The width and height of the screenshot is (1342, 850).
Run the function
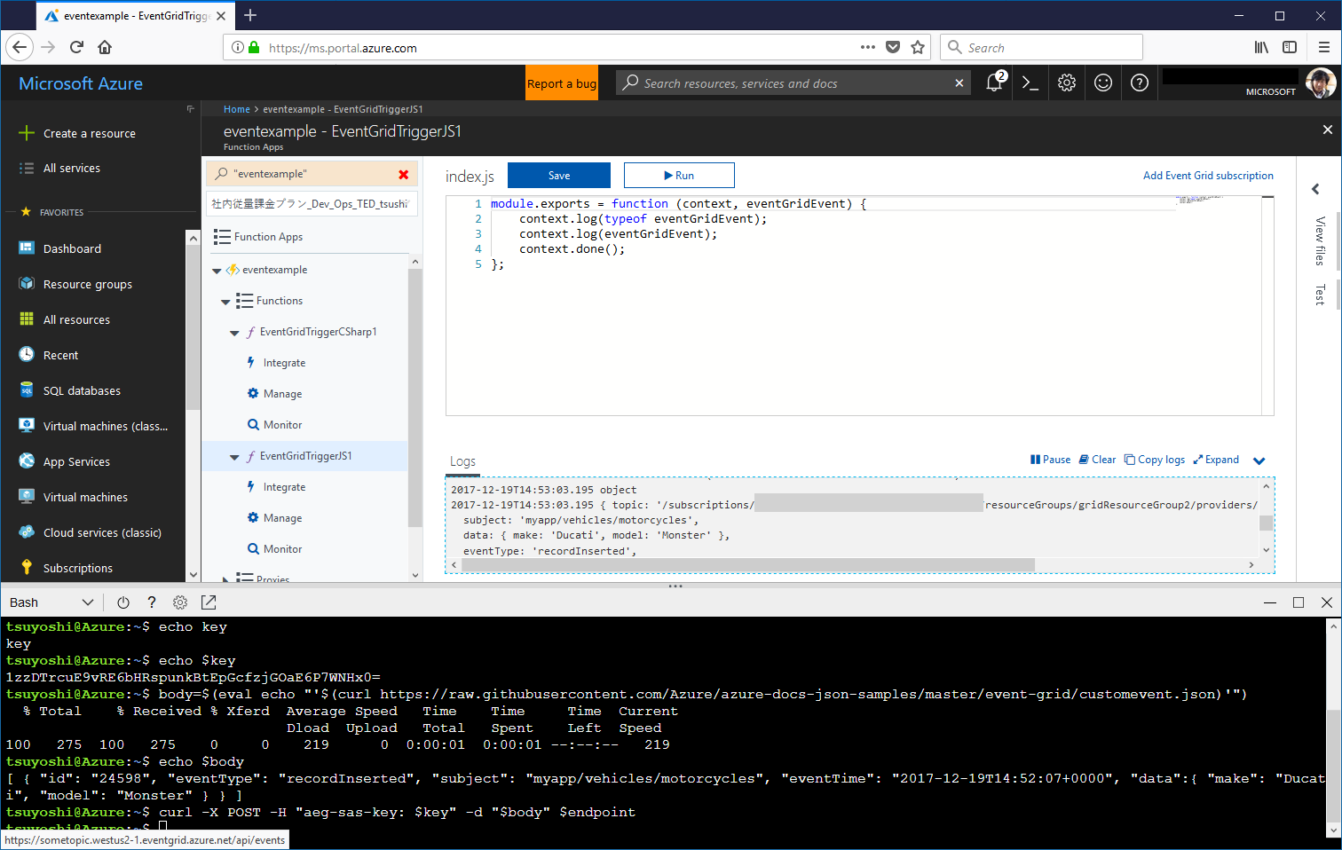(x=679, y=175)
